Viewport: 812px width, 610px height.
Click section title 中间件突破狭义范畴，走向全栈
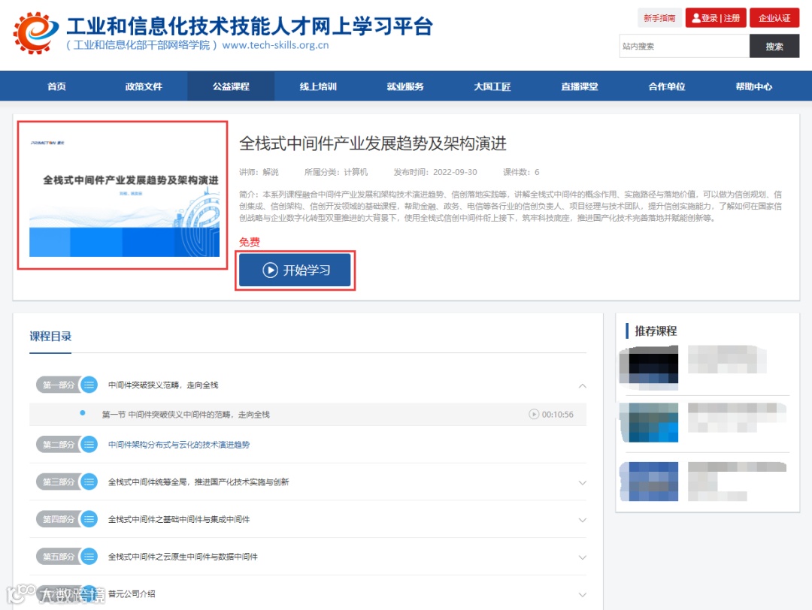point(163,385)
